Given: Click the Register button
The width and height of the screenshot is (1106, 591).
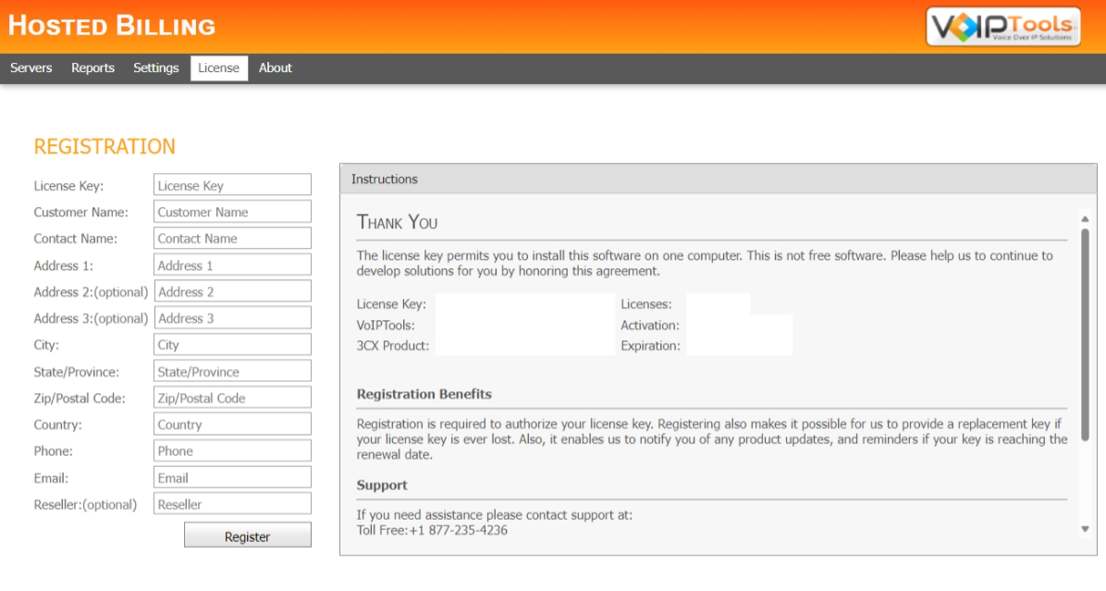Looking at the screenshot, I should (247, 535).
